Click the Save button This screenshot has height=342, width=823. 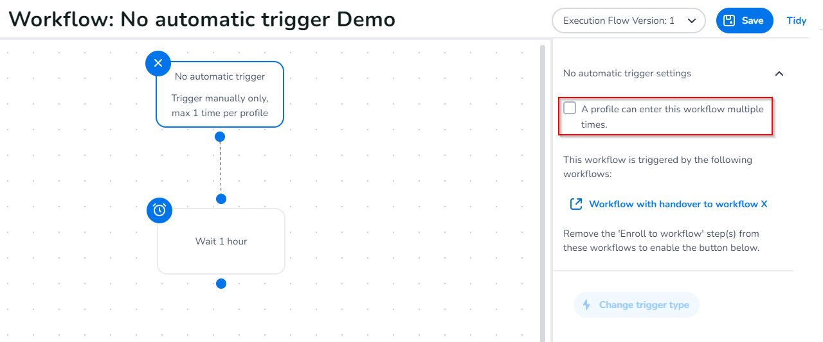[x=745, y=21]
